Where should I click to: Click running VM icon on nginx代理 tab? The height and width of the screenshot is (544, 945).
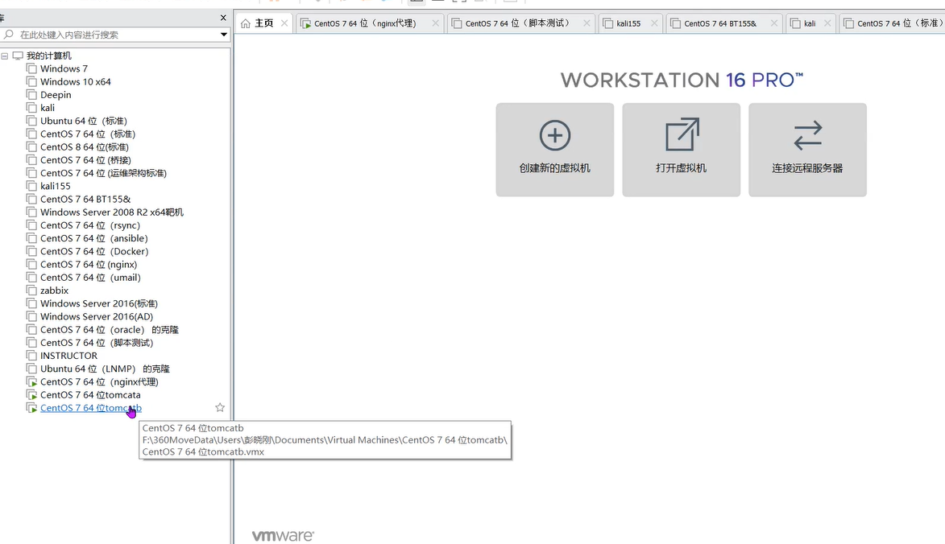(305, 23)
